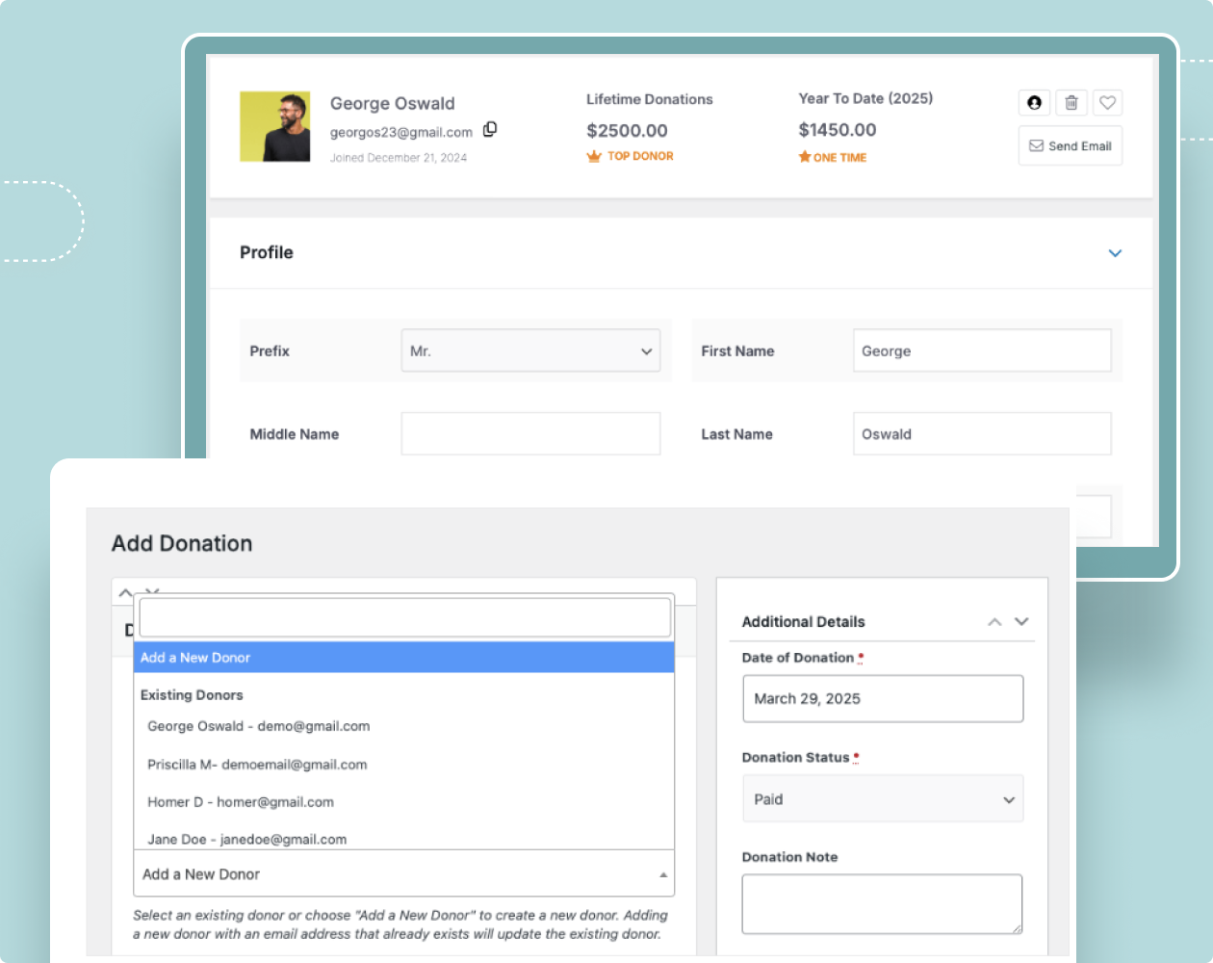1213x963 pixels.
Task: Open the Add a New Donor selection dropdown
Action: (402, 872)
